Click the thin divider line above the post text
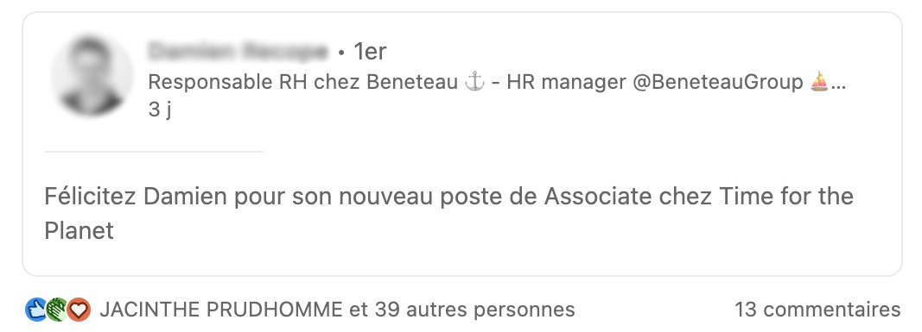 [x=154, y=152]
